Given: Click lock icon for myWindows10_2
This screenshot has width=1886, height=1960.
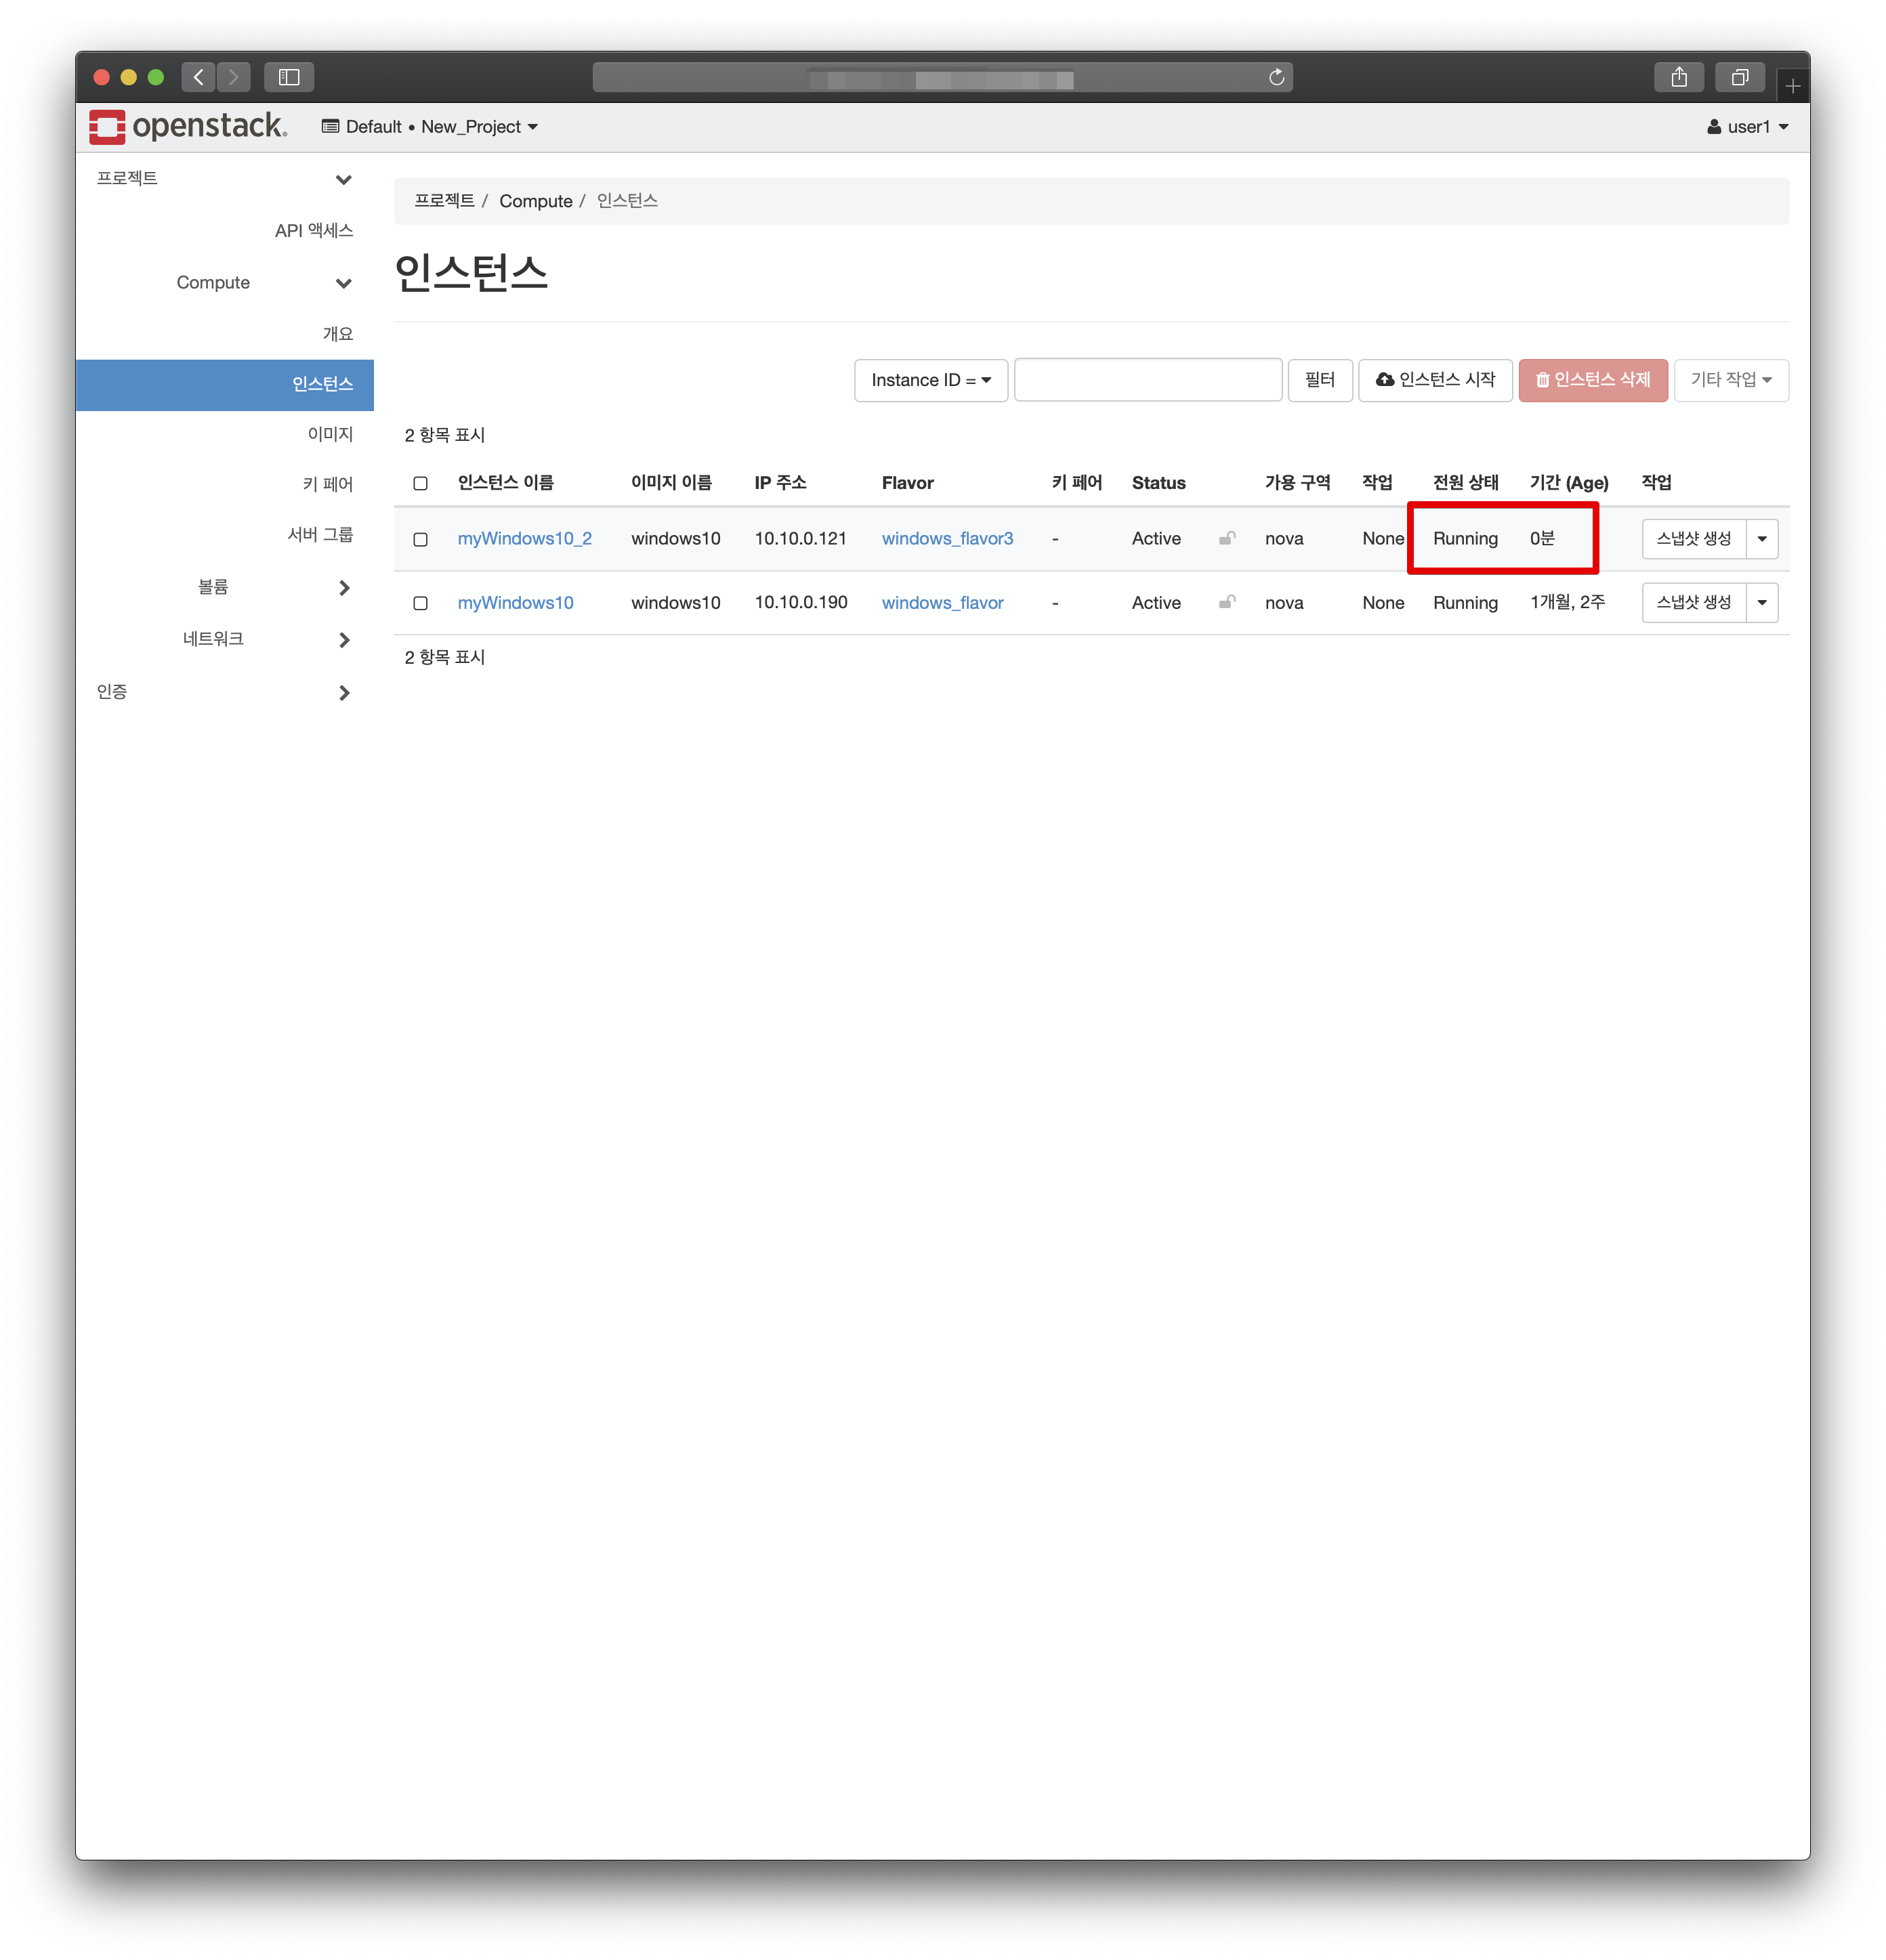Looking at the screenshot, I should (1227, 538).
